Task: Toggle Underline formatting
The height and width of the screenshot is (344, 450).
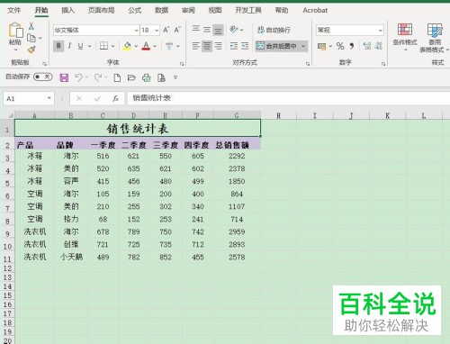Action: click(80, 46)
